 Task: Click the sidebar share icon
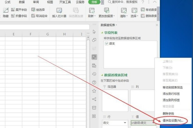click(94, 99)
